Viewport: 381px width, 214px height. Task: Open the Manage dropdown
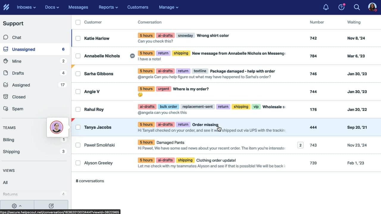tap(168, 7)
